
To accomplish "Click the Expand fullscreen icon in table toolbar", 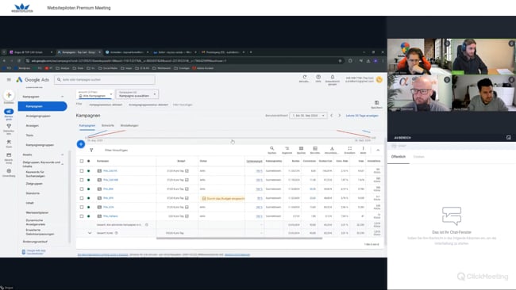I will 350,148.
